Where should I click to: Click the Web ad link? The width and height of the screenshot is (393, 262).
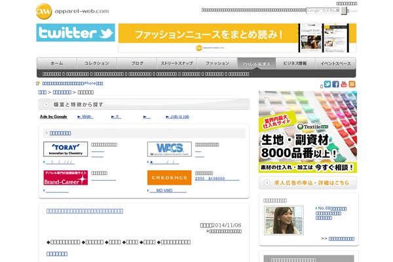tap(85, 117)
